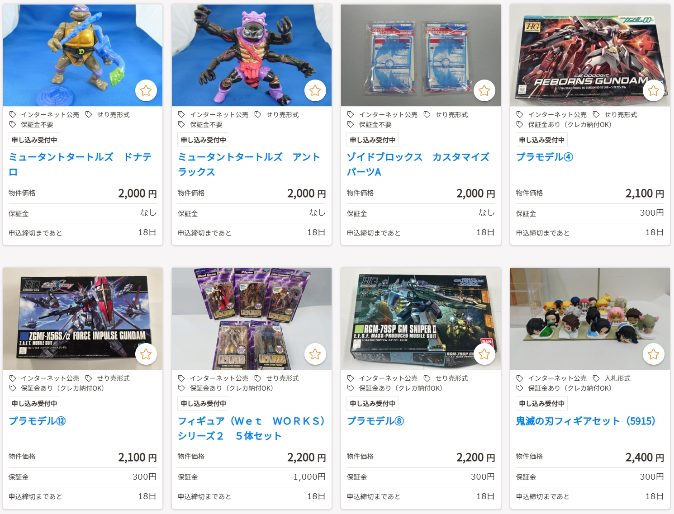674x514 pixels.
Task: Open the プラモデル⑫ listing link
Action: 37,421
